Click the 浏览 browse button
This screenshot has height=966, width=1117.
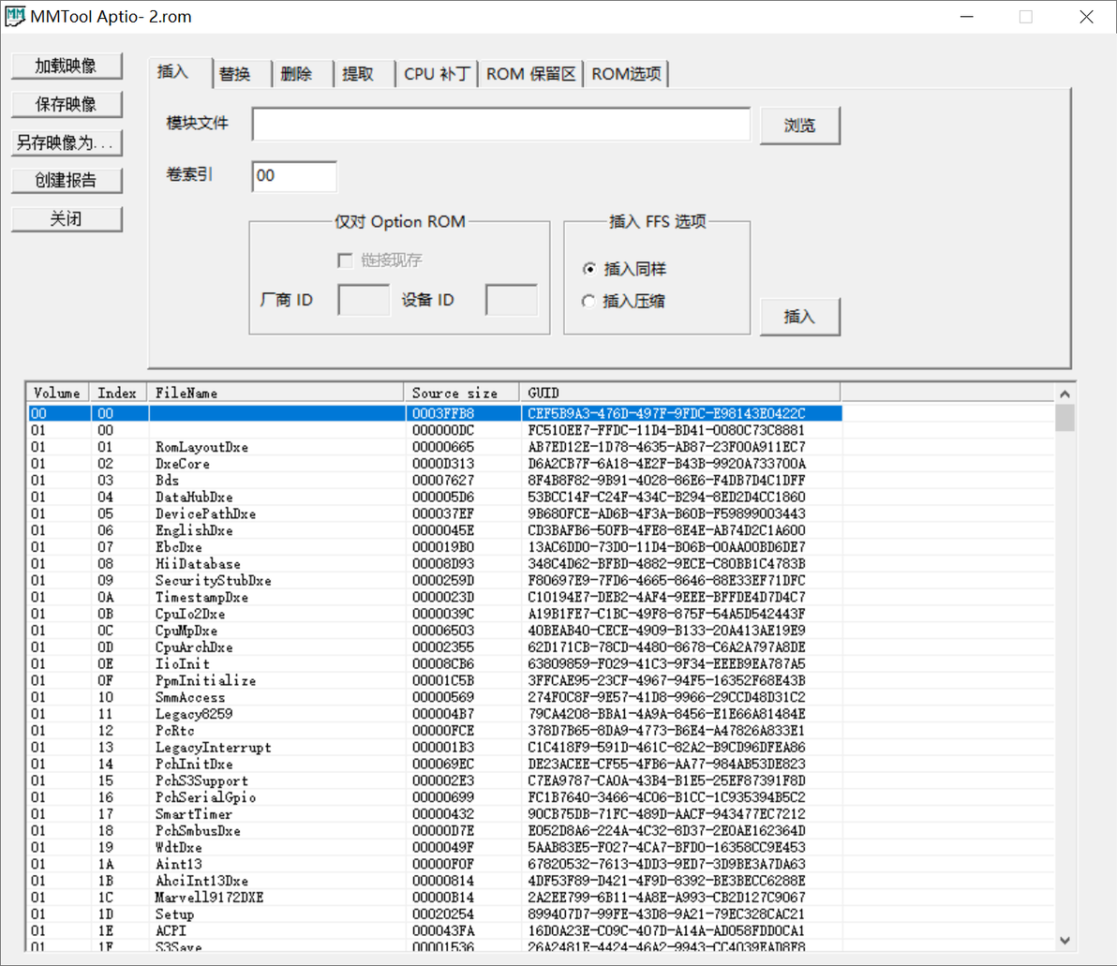800,126
